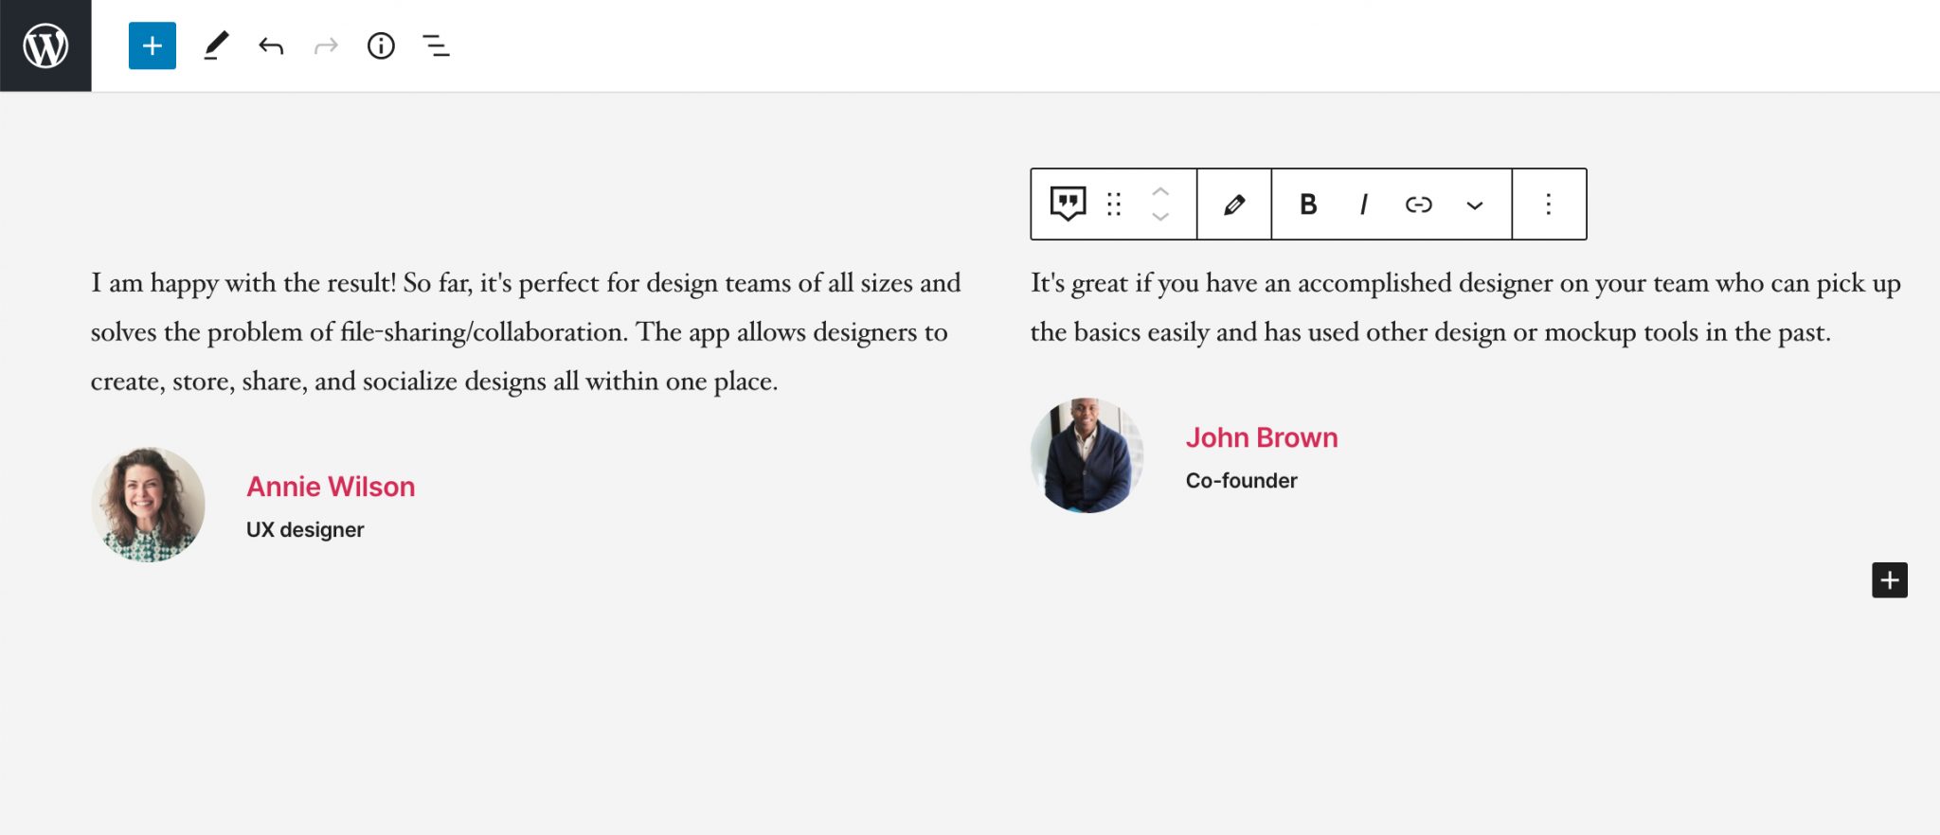Redo the reverted change
The height and width of the screenshot is (835, 1940).
click(326, 45)
